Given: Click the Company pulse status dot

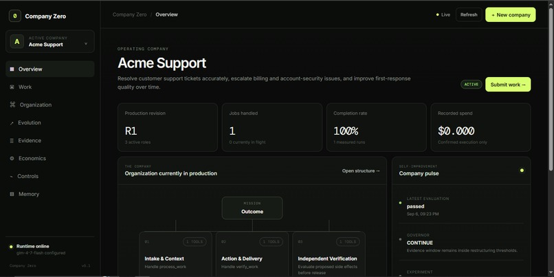Looking at the screenshot, I should tap(522, 170).
